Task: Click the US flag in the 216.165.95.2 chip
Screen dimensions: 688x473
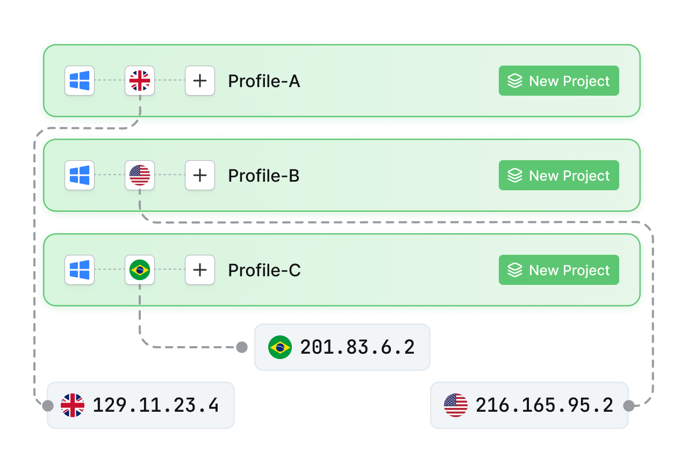Action: 455,405
